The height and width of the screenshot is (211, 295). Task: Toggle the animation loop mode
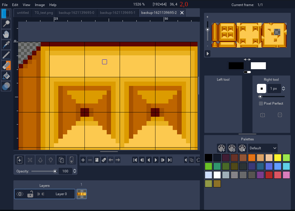tap(198, 160)
